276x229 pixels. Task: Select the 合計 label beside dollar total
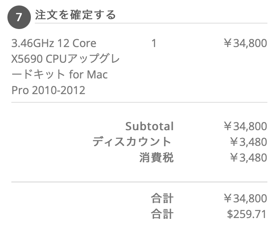click(162, 214)
